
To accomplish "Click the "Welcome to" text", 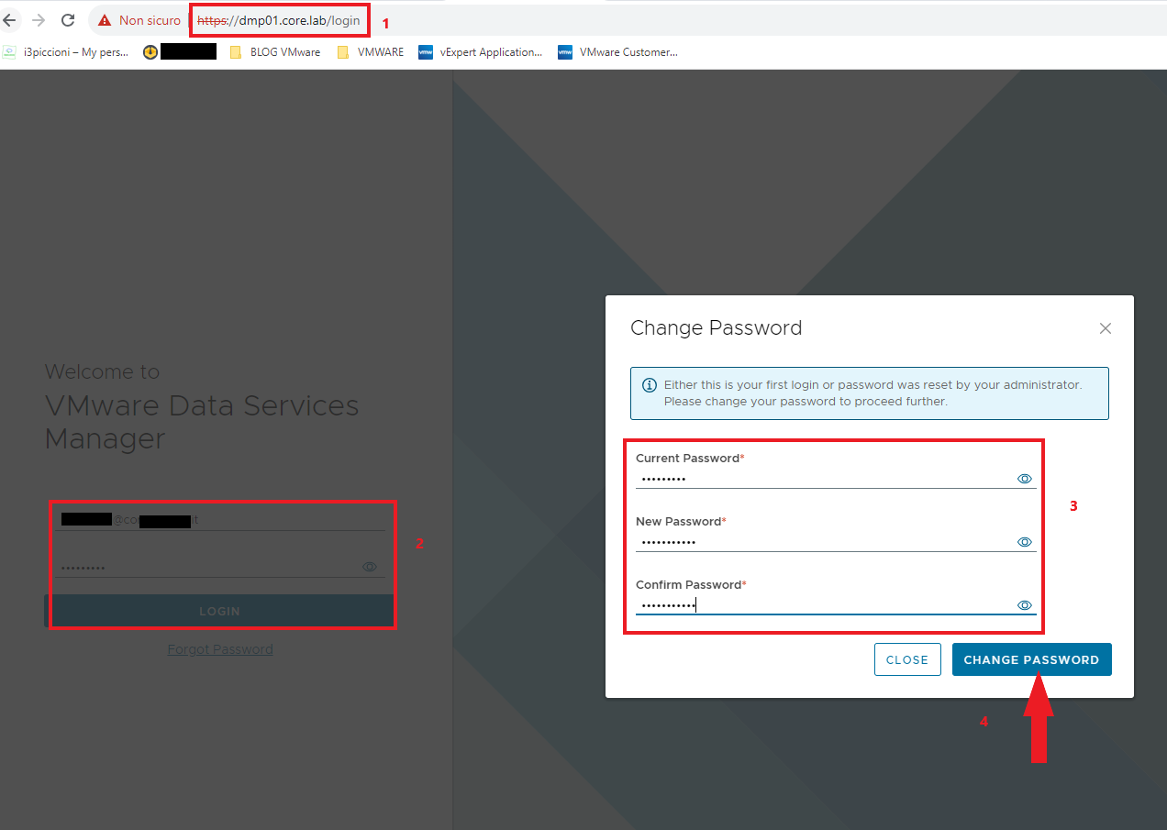I will tap(102, 371).
